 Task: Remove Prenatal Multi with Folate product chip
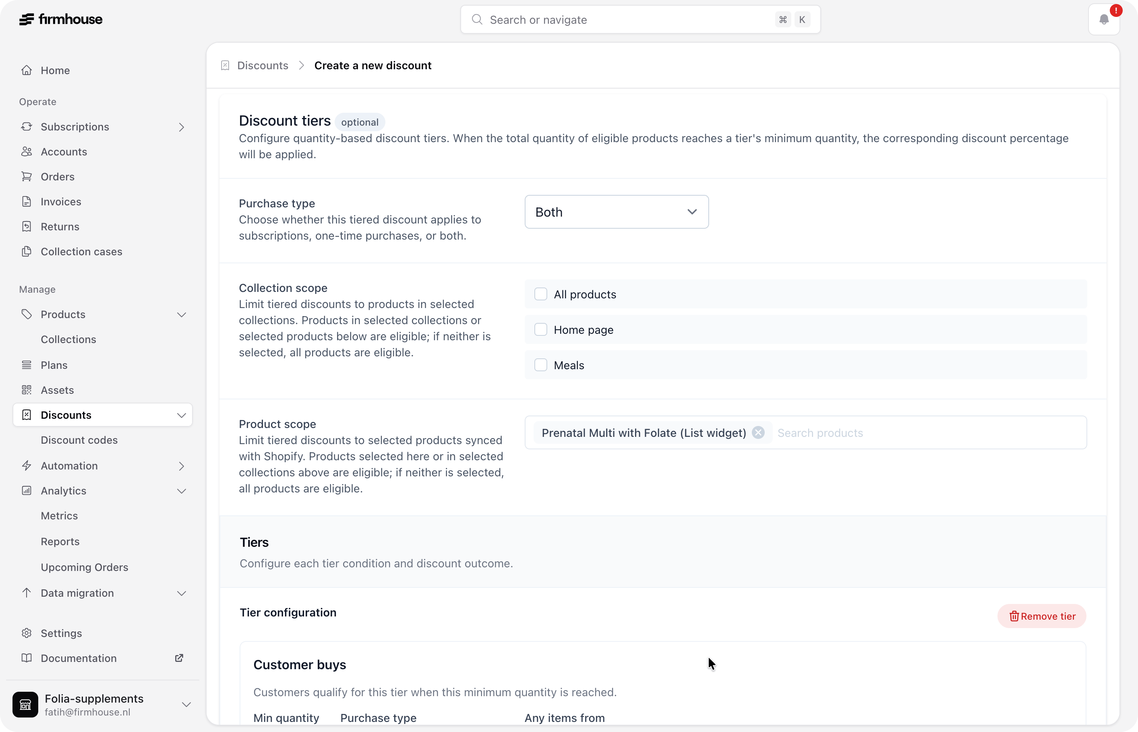tap(758, 432)
